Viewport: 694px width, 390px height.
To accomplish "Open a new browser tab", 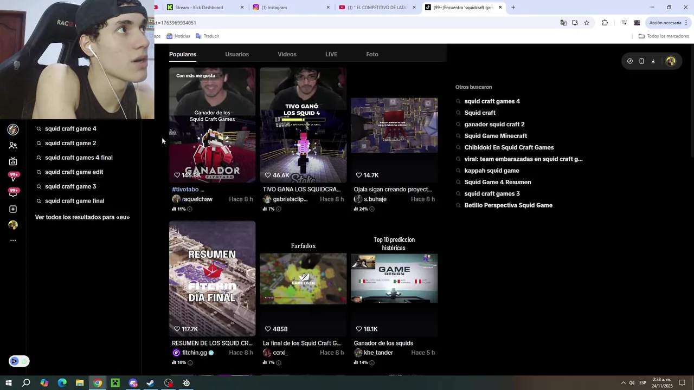I will coord(513,8).
